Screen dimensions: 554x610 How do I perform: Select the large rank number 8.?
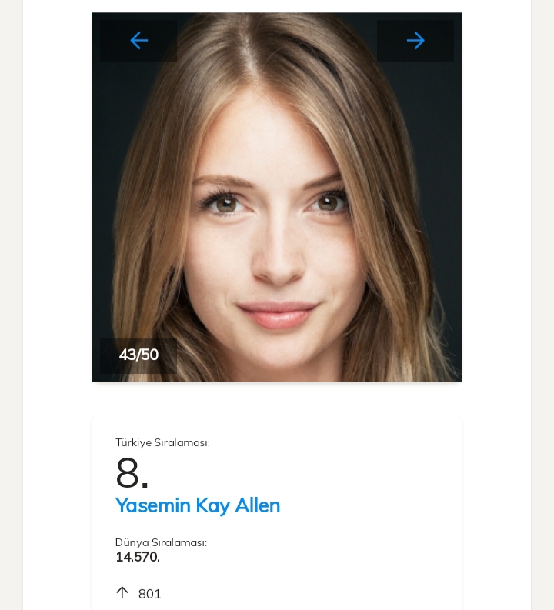point(132,472)
